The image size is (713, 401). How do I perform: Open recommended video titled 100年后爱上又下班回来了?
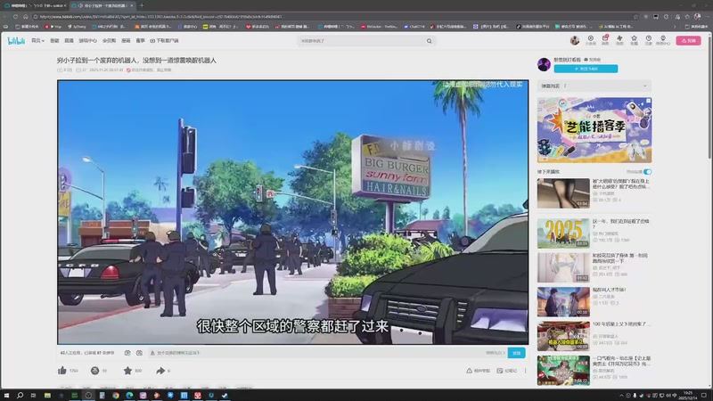[621, 324]
